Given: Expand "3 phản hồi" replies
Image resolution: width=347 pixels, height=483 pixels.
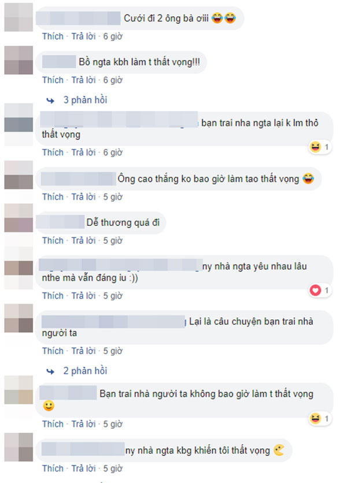Looking at the screenshot, I should (x=85, y=100).
